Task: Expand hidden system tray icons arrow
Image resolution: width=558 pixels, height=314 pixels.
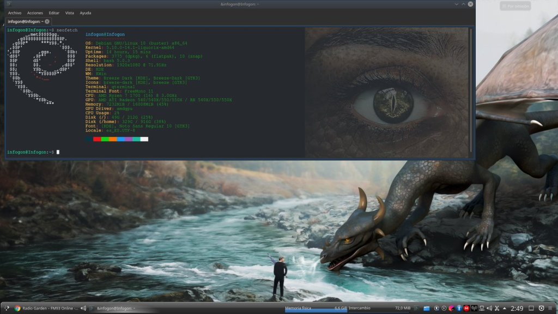Action: click(x=504, y=309)
